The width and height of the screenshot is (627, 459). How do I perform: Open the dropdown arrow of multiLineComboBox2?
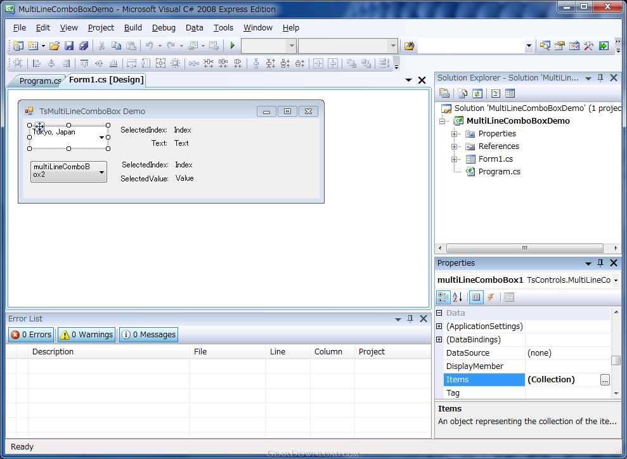[x=101, y=172]
